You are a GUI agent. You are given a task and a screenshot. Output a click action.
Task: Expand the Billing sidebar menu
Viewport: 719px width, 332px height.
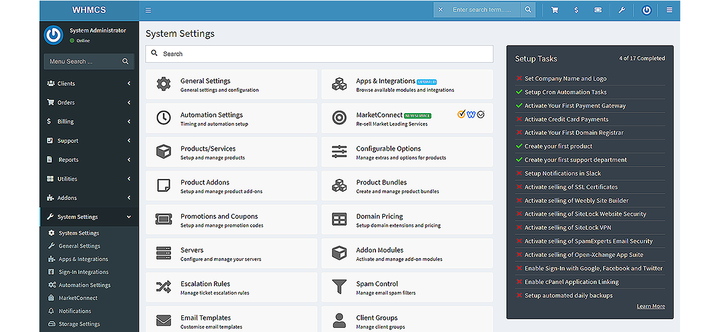coord(89,122)
